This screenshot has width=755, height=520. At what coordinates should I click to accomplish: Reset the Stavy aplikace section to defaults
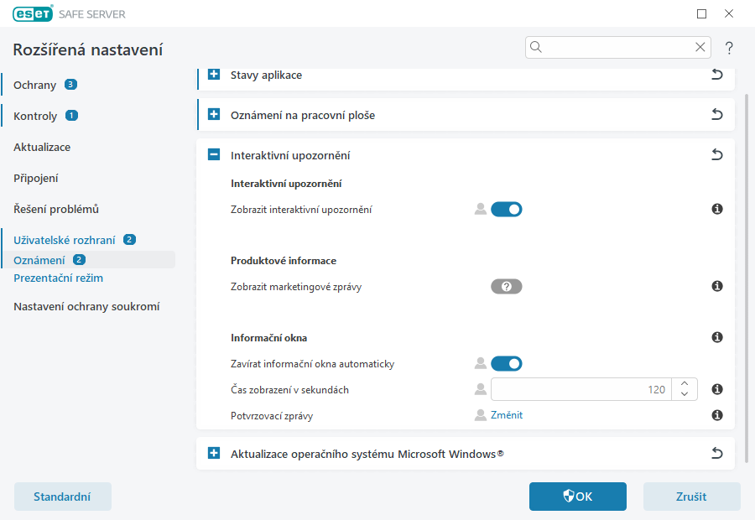pyautogui.click(x=717, y=75)
